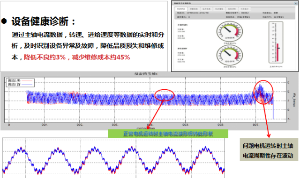Image resolution: width=300 pixels, height=178 pixels.
Task: Click the chart legend box with red and blue lines
Action: coord(20,83)
